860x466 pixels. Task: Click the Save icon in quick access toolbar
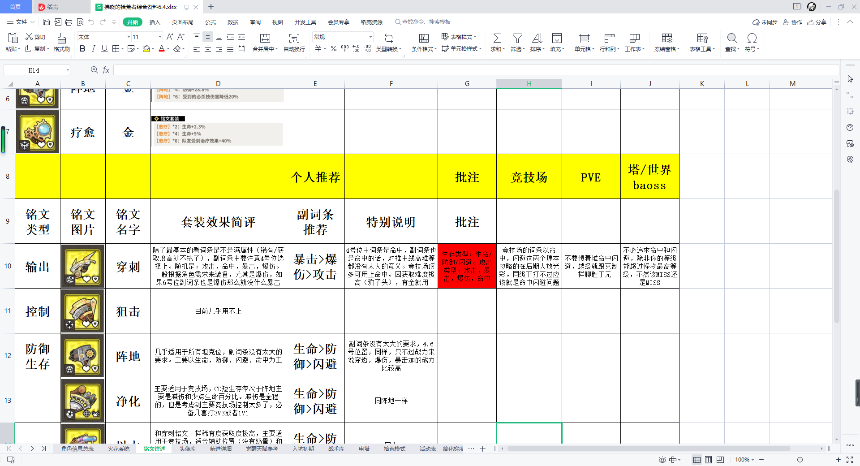46,22
